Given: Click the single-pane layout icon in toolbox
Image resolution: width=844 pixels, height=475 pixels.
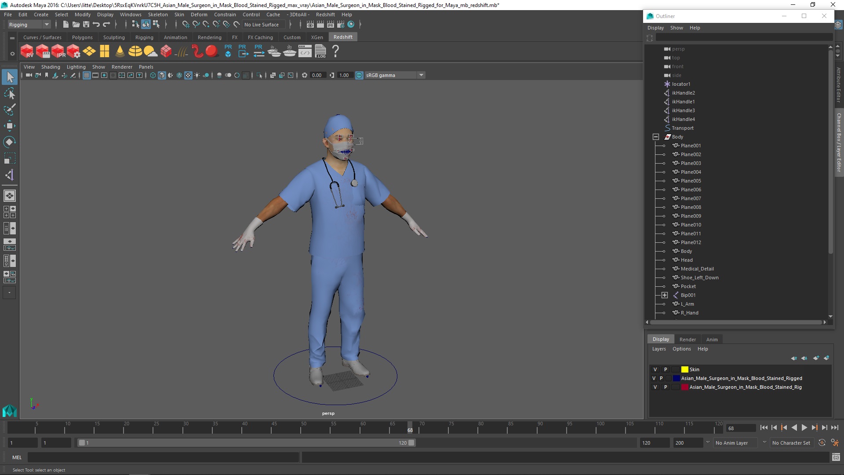Looking at the screenshot, I should point(10,196).
